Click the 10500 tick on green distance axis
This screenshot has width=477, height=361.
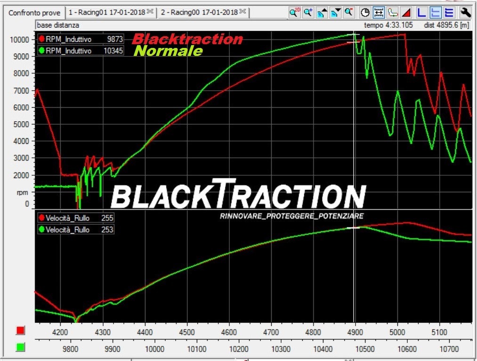[365, 349]
